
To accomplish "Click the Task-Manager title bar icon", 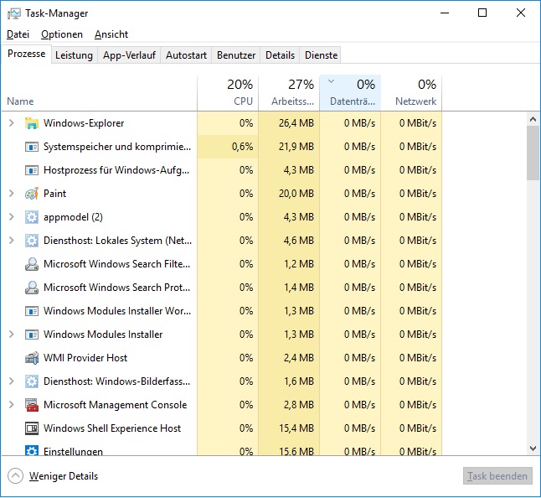I will [x=13, y=13].
